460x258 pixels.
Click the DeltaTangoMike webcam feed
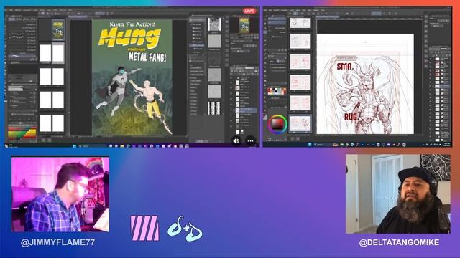coord(397,194)
